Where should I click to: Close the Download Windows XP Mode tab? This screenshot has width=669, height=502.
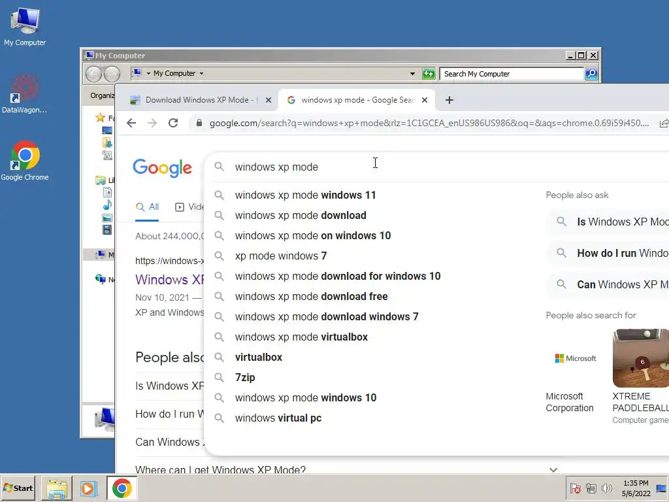pos(269,100)
